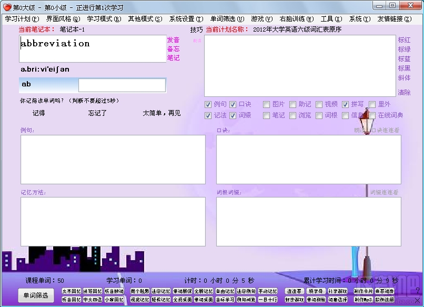The height and width of the screenshot is (307, 424).
Task: Start the 打字游戏 typing game
Action: coord(338,291)
